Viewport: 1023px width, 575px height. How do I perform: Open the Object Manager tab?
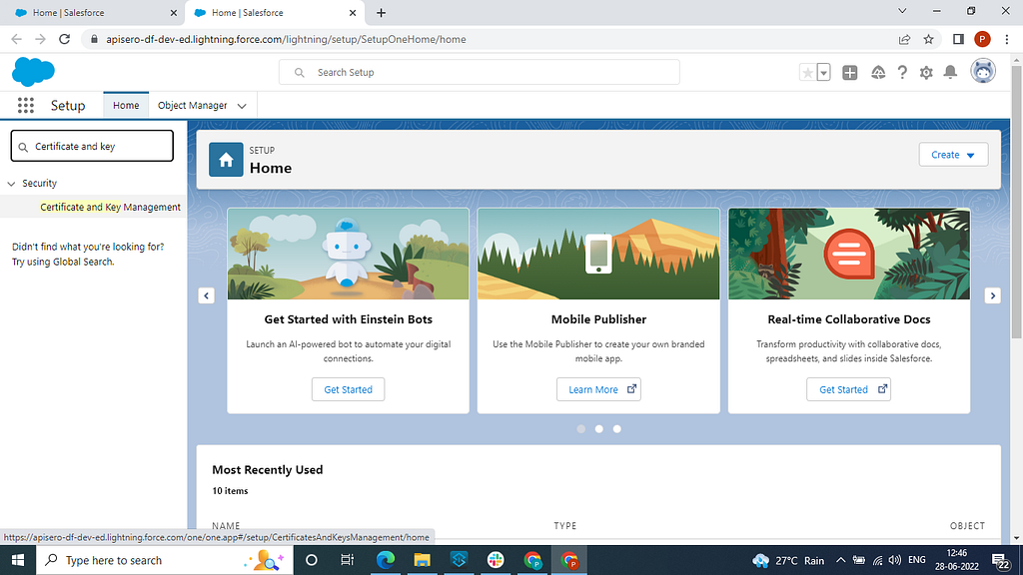click(x=193, y=106)
